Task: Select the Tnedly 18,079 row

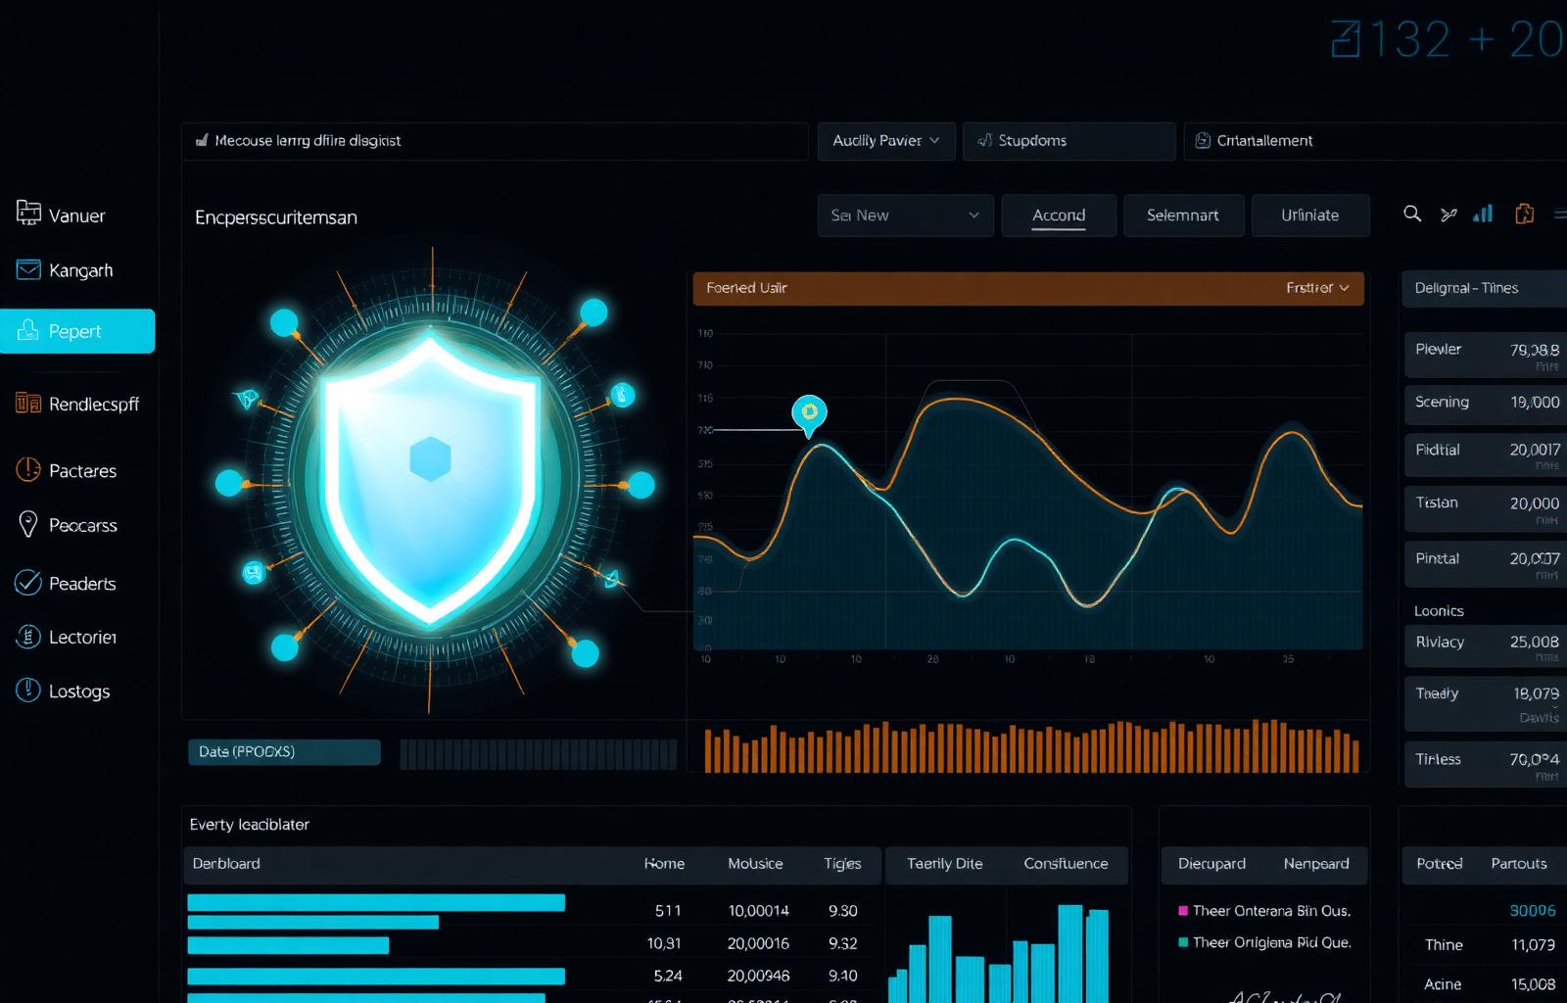Action: click(x=1486, y=703)
